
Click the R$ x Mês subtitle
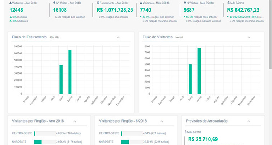click(x=54, y=37)
